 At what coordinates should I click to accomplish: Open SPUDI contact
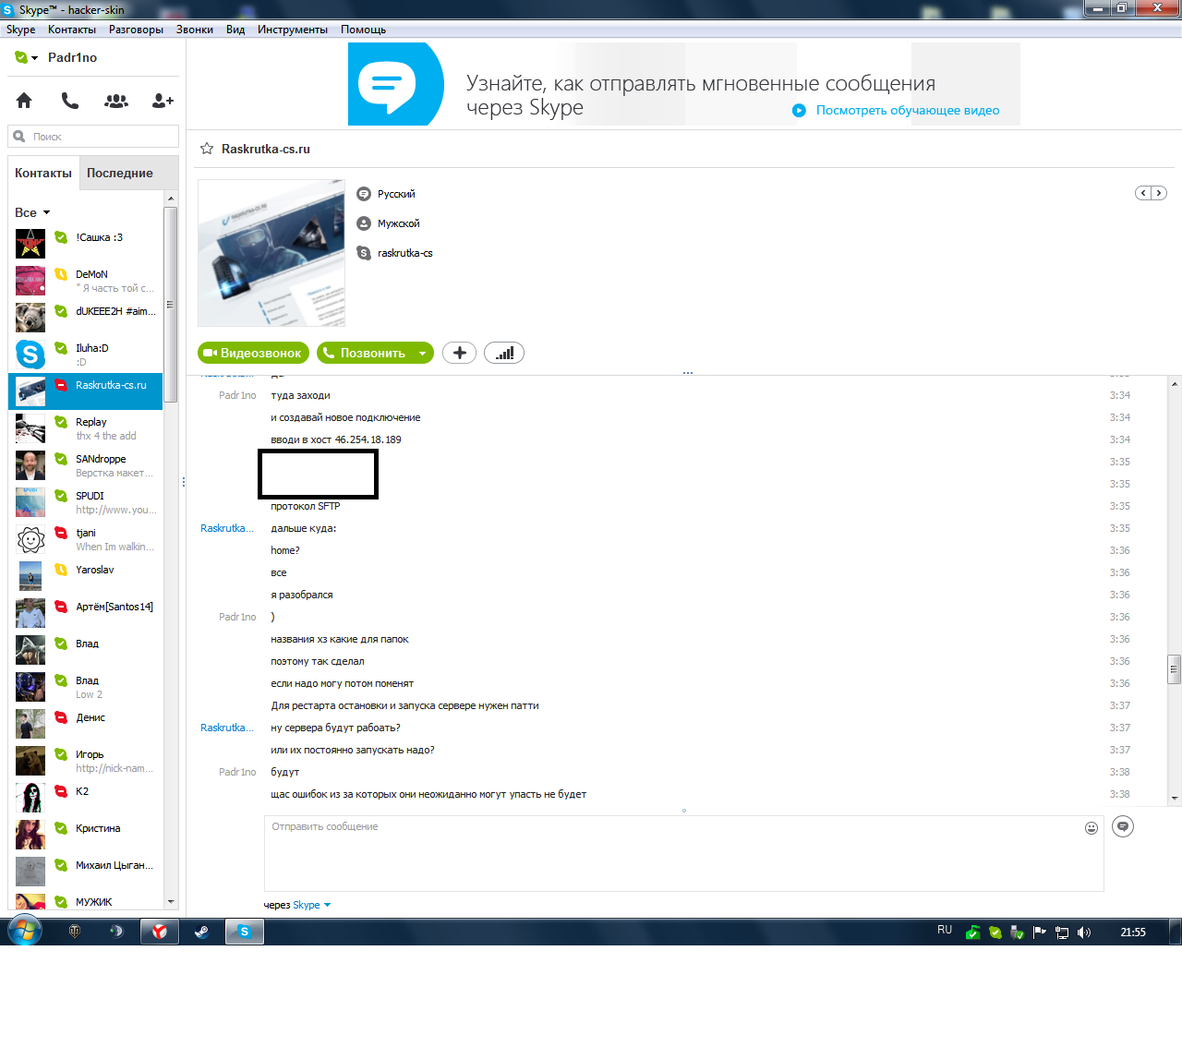(86, 502)
